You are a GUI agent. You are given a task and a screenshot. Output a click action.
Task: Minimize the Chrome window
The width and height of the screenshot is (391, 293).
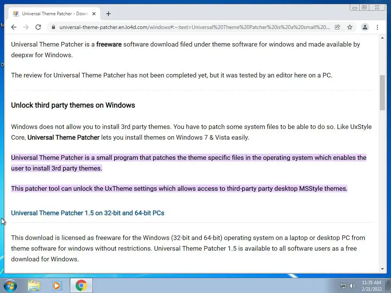coord(354,8)
